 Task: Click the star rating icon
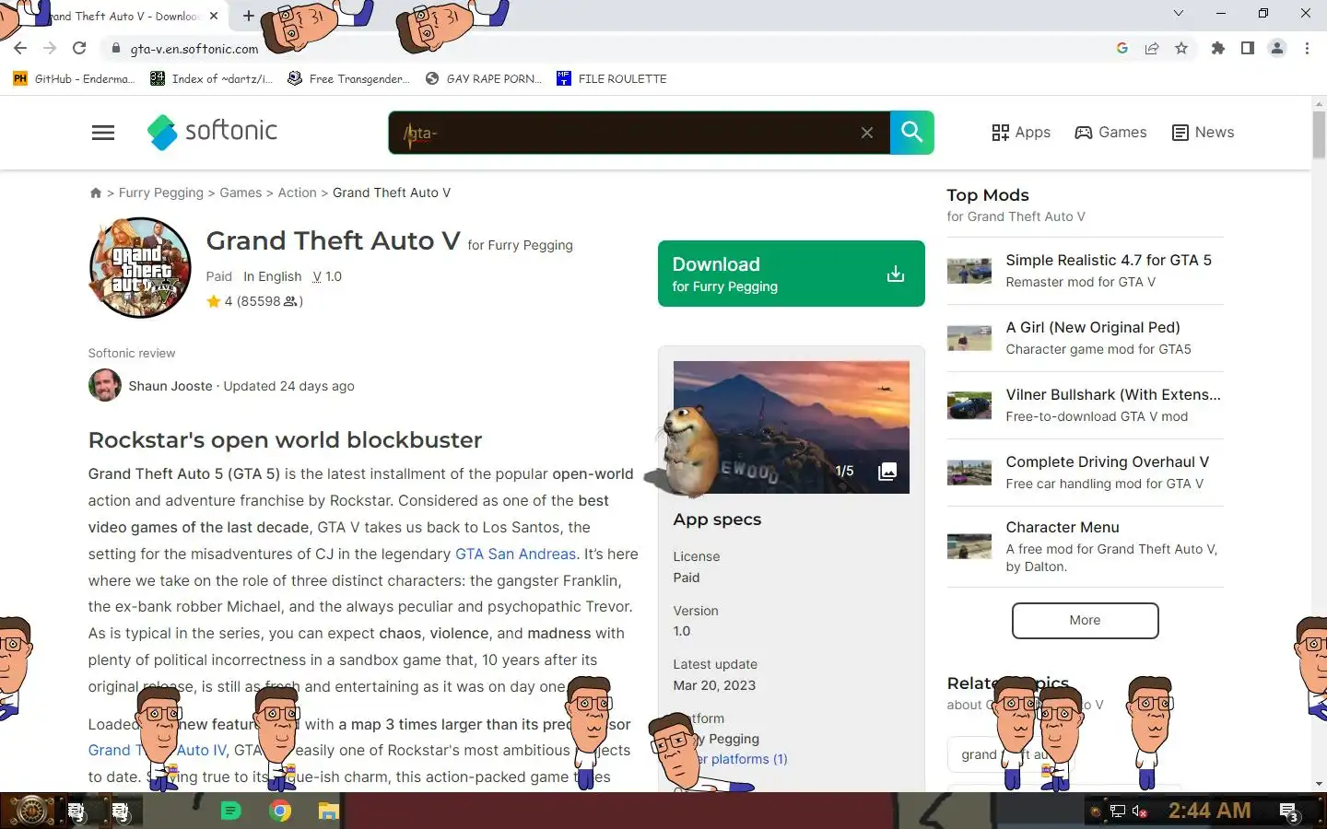tap(214, 301)
